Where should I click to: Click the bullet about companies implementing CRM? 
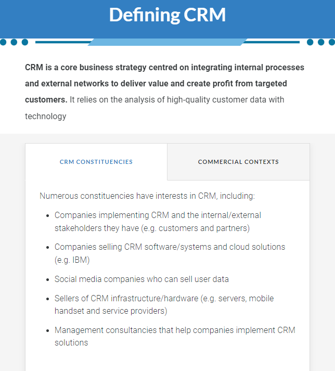(x=158, y=222)
